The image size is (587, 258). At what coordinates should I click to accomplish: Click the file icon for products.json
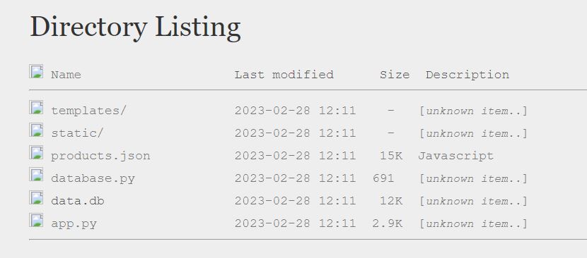[x=36, y=152]
